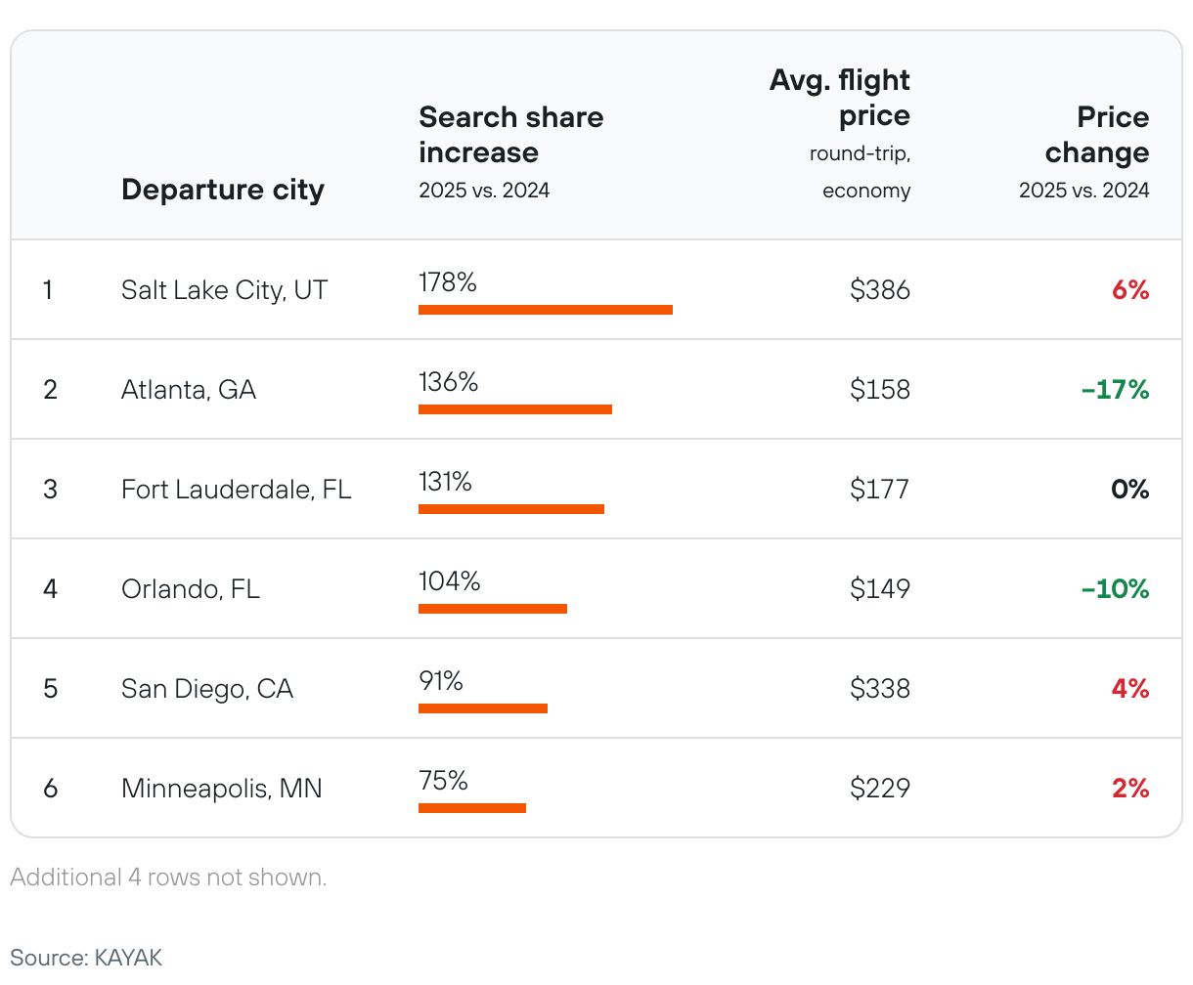
Task: Click the orange bar under 136%
Action: point(514,409)
